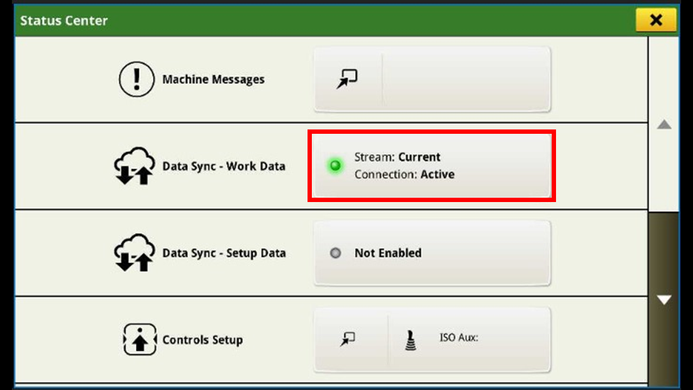This screenshot has width=693, height=390.
Task: Click the Data Sync Work Data cloud icon
Action: [x=133, y=166]
